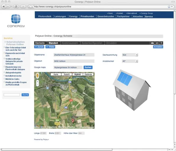The height and width of the screenshot is (151, 176).
Task: Click the browser back arrow button
Action: pyautogui.click(x=4, y=7)
